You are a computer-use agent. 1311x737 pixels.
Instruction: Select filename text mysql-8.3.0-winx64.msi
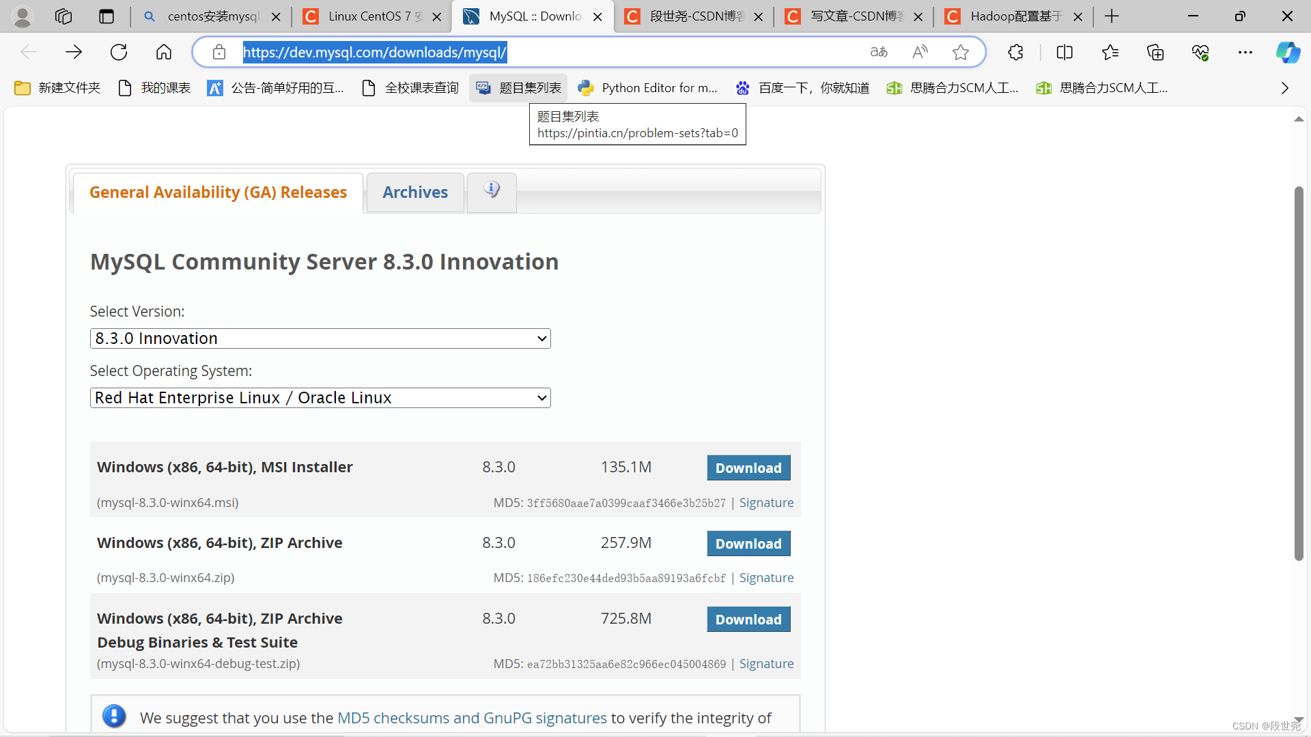pos(168,503)
